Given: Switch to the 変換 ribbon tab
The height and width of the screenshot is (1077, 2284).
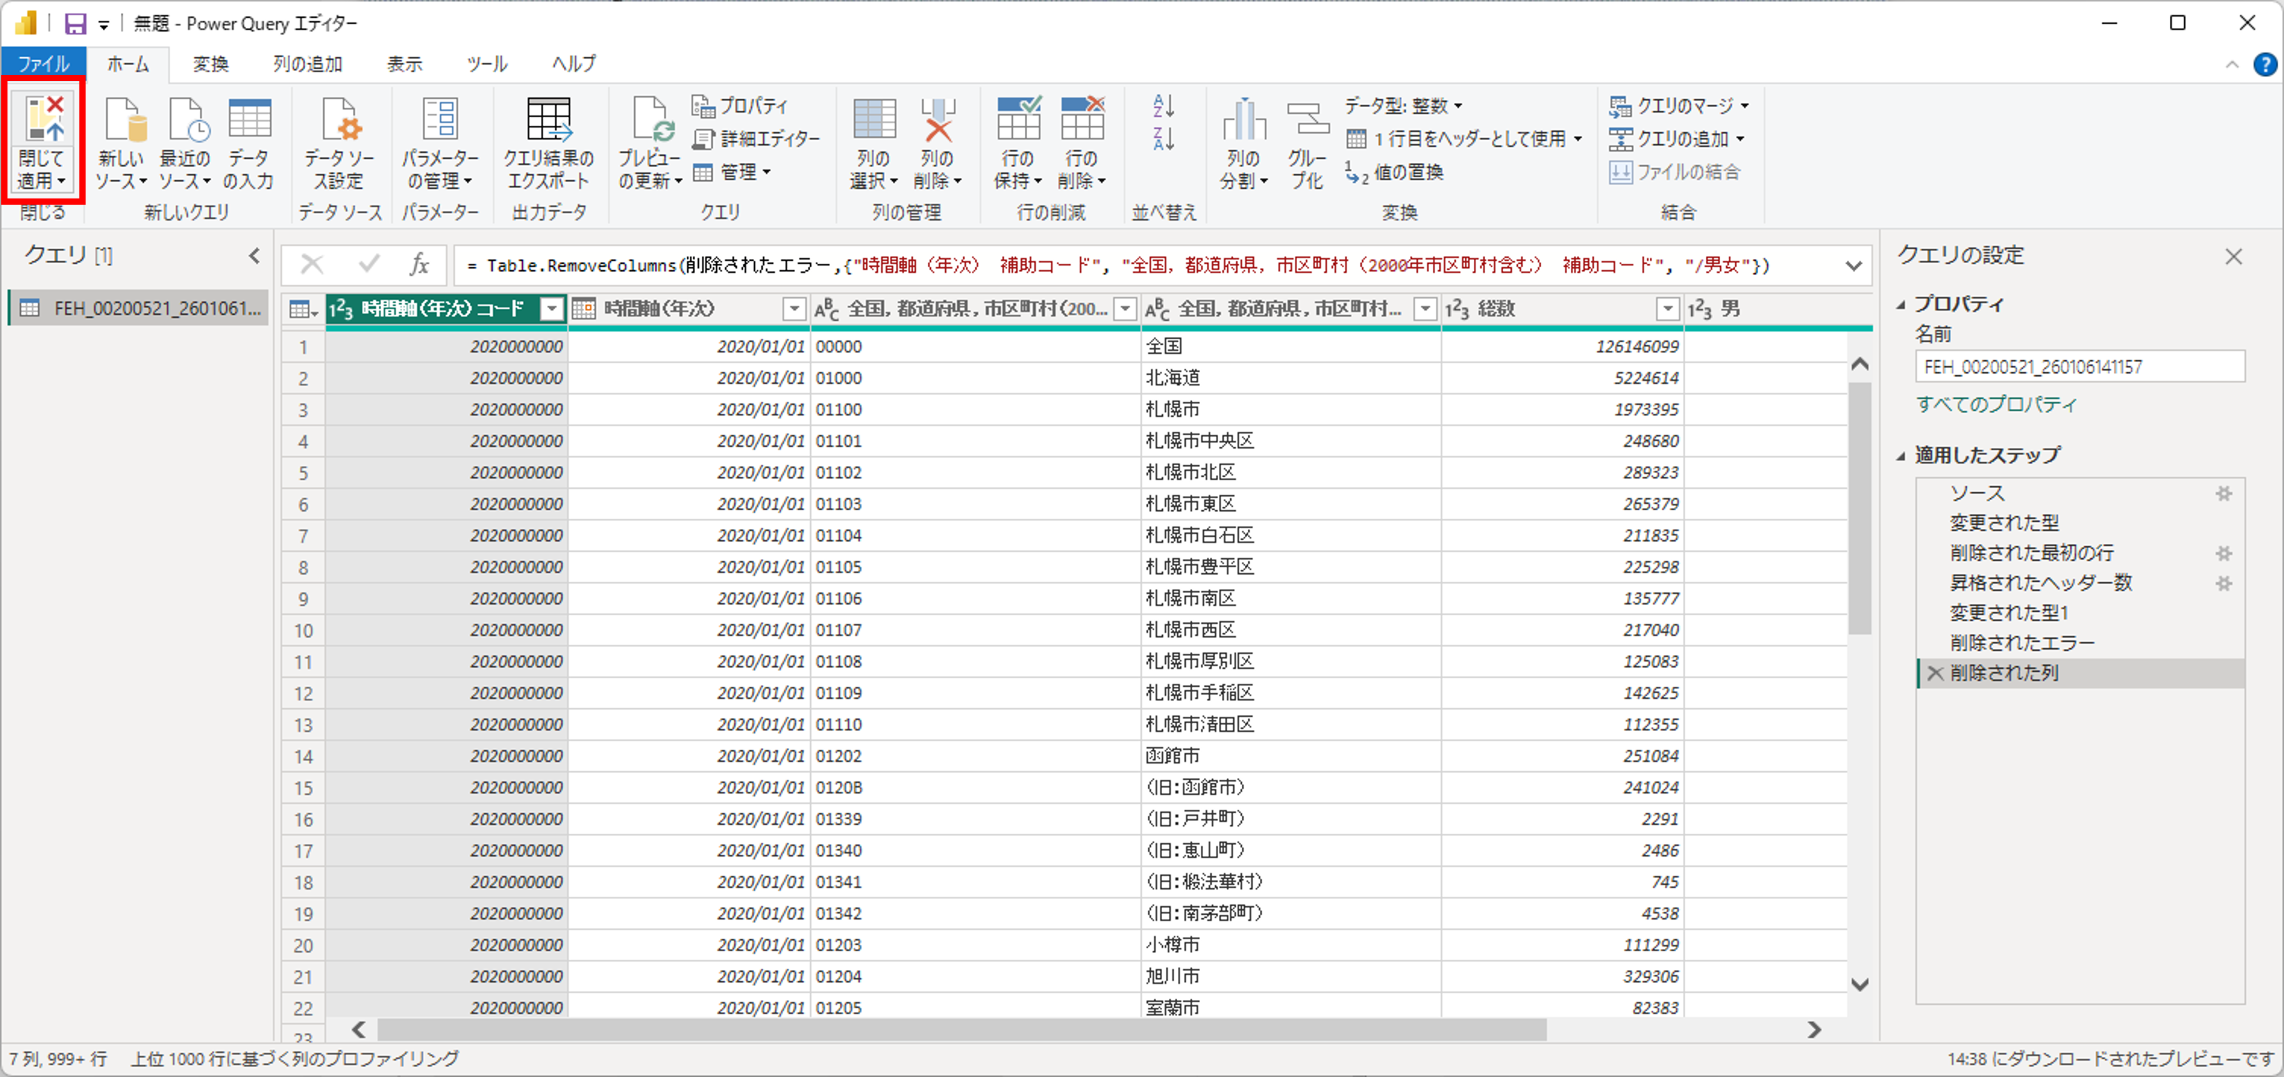Looking at the screenshot, I should [x=211, y=64].
